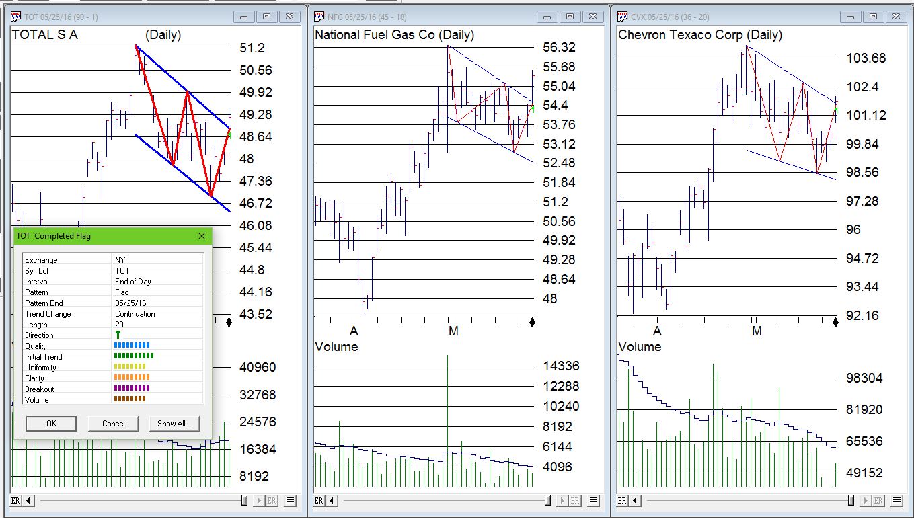Screen dimensions: 914x519
Task: Click the A month label on CVX chart
Action: pos(657,331)
